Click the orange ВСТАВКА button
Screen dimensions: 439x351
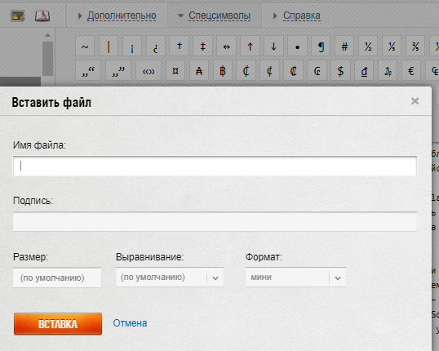pyautogui.click(x=58, y=324)
